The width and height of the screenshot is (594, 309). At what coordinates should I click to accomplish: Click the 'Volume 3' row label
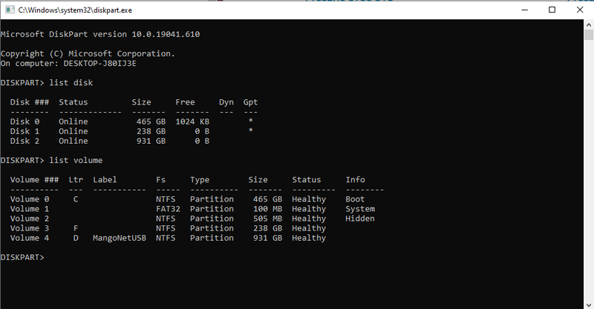(x=30, y=228)
